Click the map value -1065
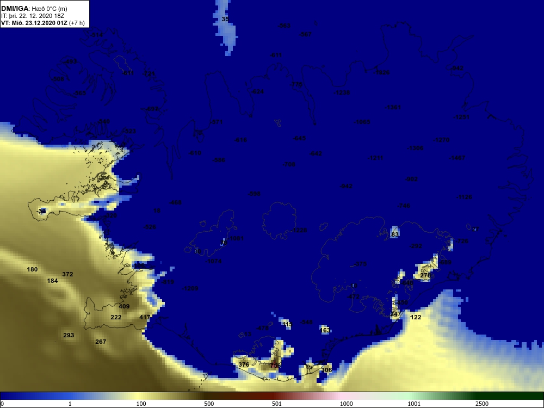544x408 pixels. [362, 122]
